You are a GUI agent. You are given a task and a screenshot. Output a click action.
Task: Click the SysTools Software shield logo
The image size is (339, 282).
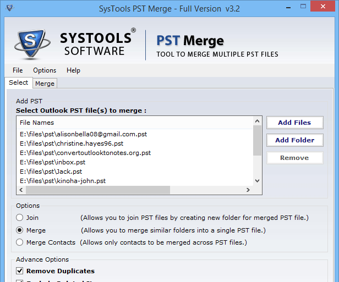click(x=32, y=45)
